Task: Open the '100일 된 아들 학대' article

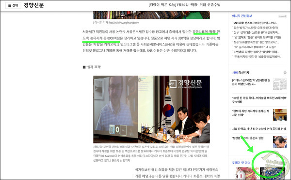Action: point(259,100)
